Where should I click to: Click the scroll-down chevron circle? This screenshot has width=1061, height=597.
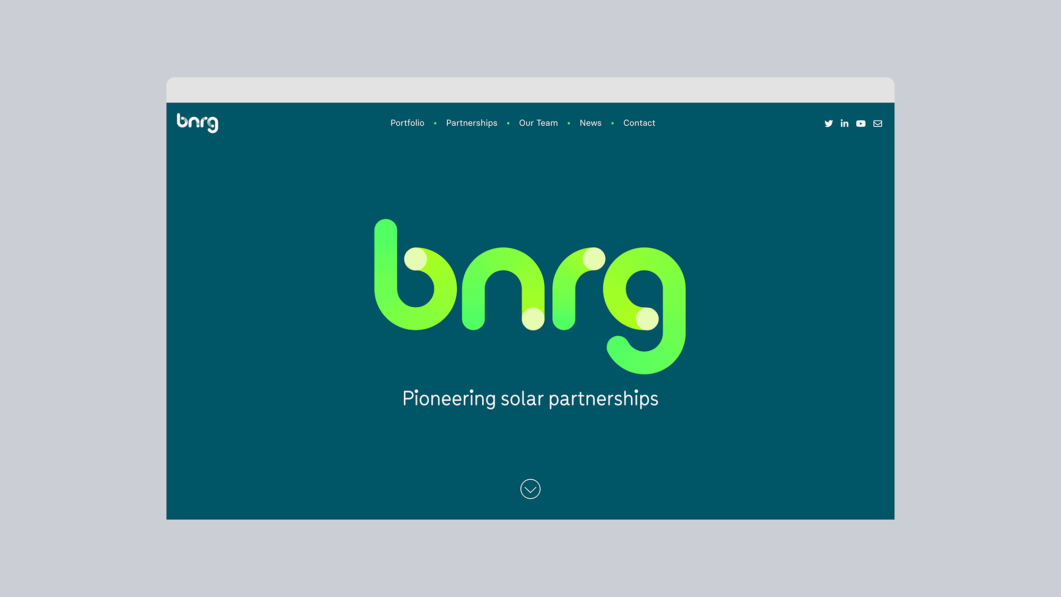530,489
